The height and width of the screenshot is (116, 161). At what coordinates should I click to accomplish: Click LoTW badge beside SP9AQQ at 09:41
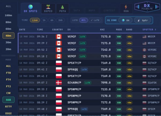point(84,69)
